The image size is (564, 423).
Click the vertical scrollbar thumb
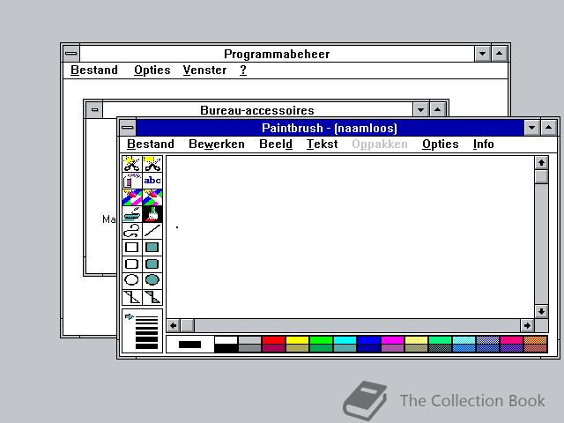click(541, 177)
